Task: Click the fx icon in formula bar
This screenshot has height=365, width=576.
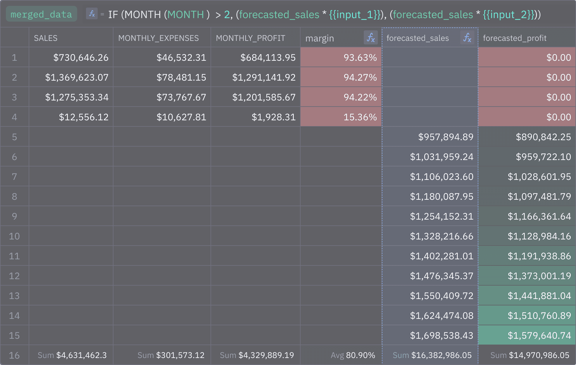Action: coord(92,14)
